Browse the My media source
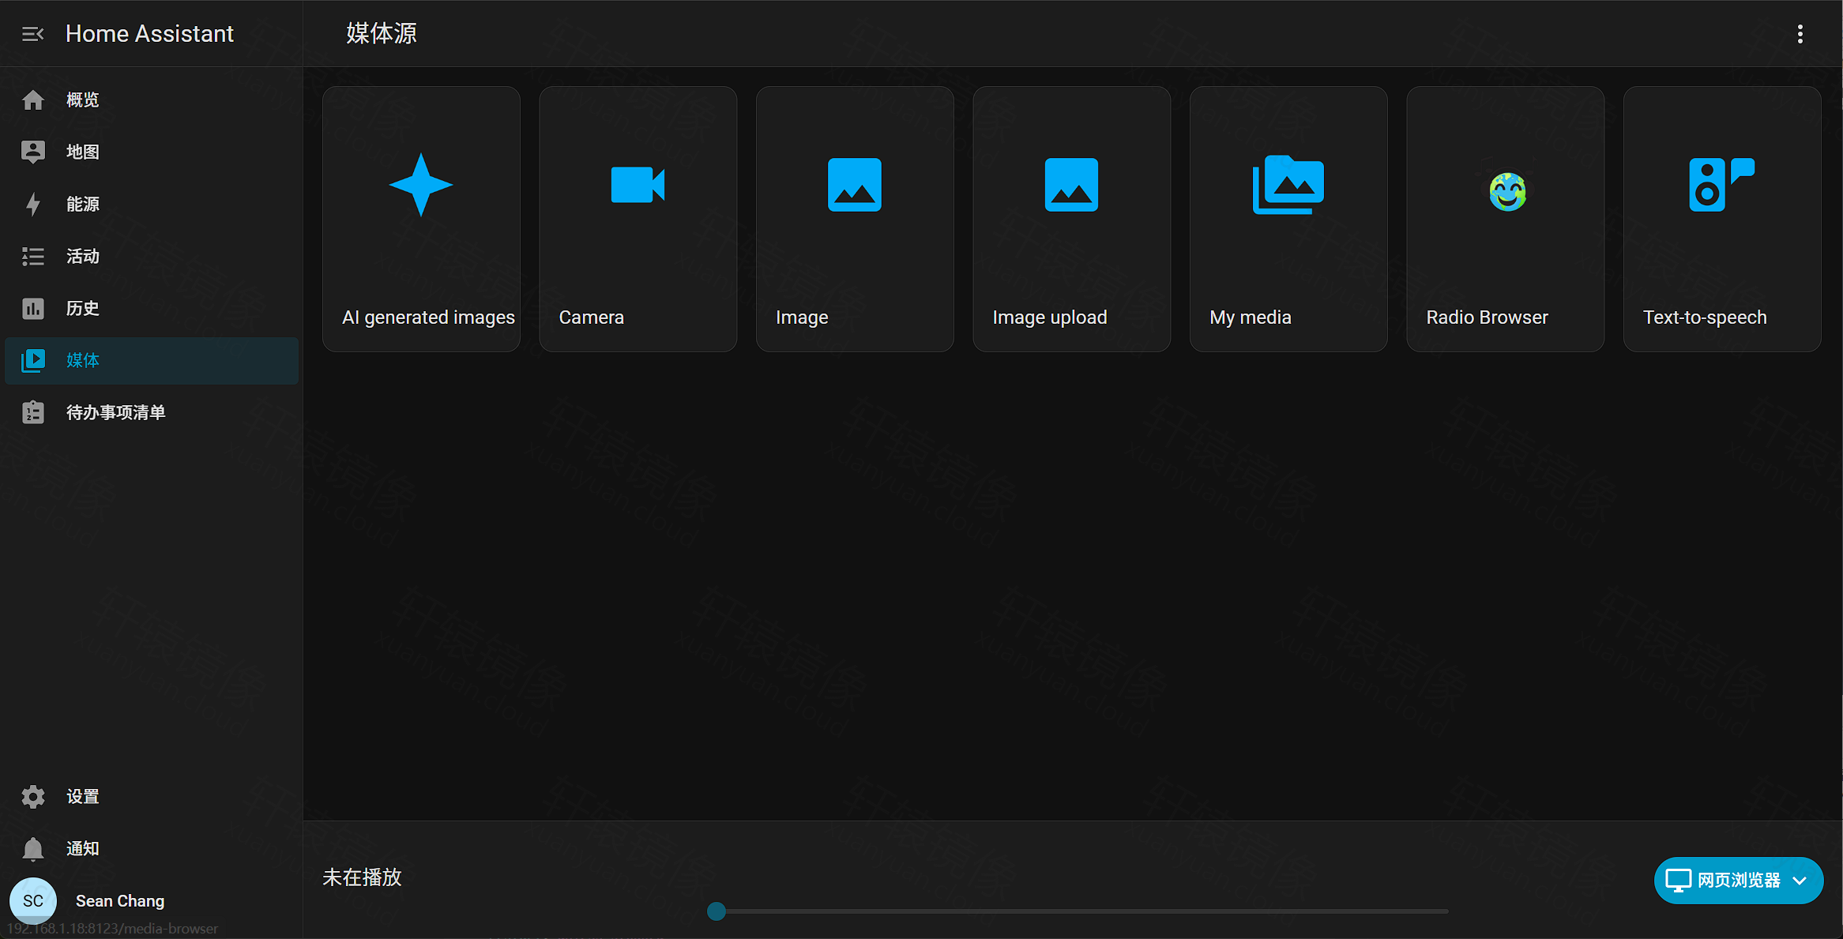Image resolution: width=1843 pixels, height=939 pixels. click(x=1288, y=219)
